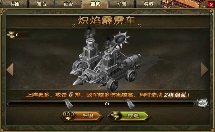215x132 pixels.
Task: Click the 升级 upgrade button
Action: click(88, 116)
